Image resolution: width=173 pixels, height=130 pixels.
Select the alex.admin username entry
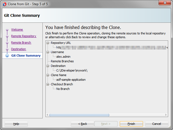(x=63, y=57)
